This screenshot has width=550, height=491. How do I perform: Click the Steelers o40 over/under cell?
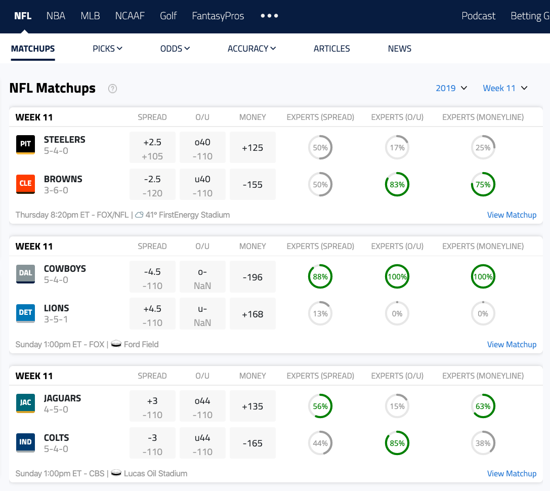202,147
